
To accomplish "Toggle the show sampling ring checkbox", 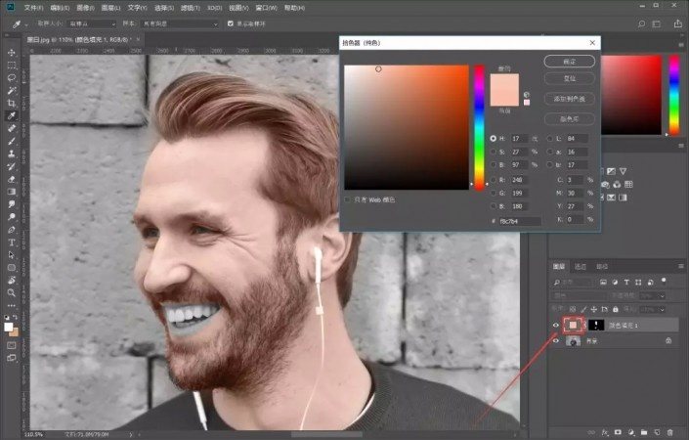I will (x=230, y=23).
